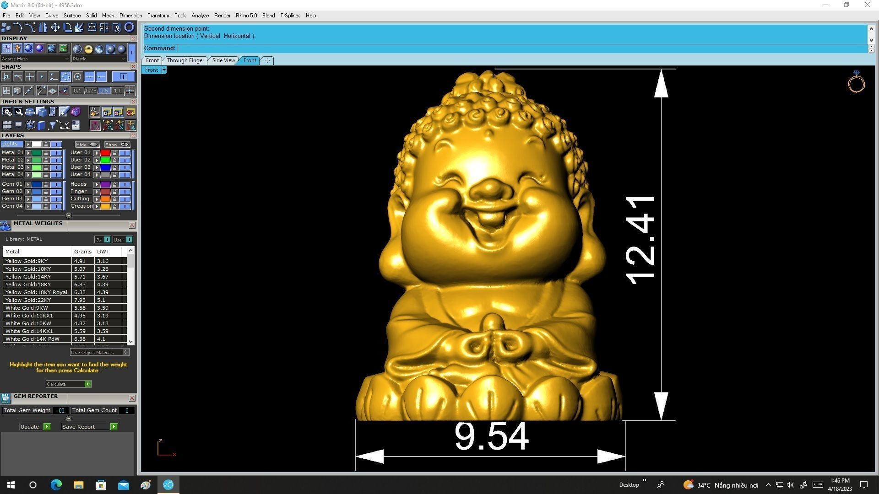Viewport: 879px width, 494px height.
Task: Click the Mail app on taskbar
Action: pyautogui.click(x=123, y=485)
